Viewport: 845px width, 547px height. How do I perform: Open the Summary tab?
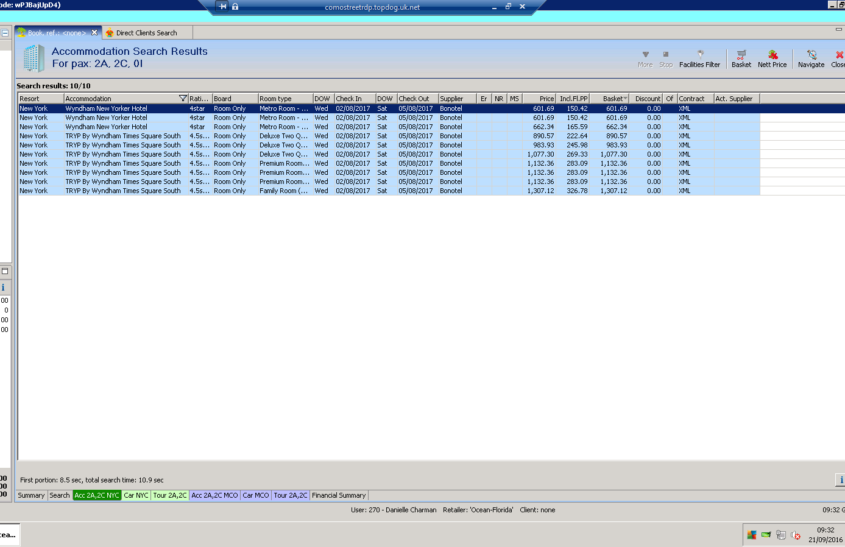(x=31, y=495)
